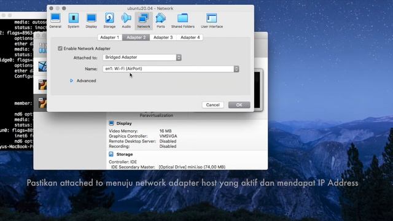Click the Storage heading in VM details

pyautogui.click(x=125, y=154)
